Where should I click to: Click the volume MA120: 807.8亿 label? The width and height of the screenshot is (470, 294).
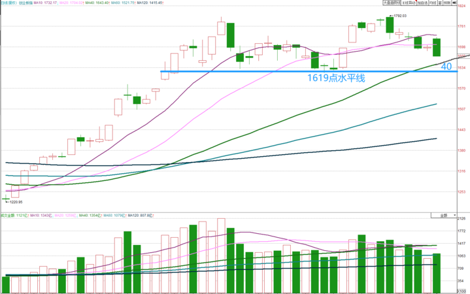tap(140, 215)
